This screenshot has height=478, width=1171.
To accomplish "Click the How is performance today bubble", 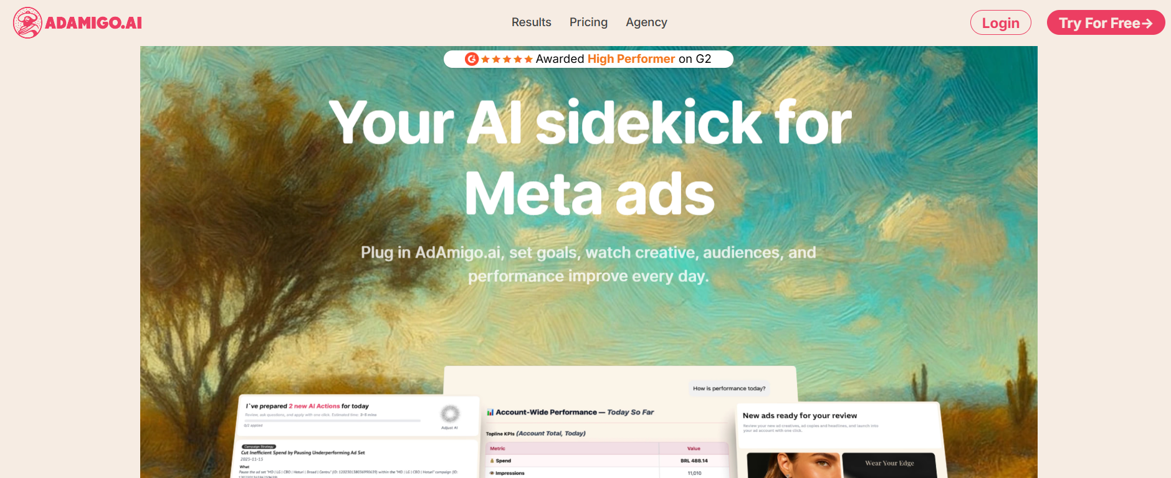I will (x=729, y=388).
